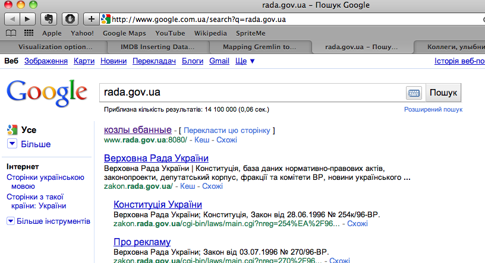Image resolution: width=485 pixels, height=263 pixels.
Task: Click the Google favicon in address bar
Action: tap(105, 19)
